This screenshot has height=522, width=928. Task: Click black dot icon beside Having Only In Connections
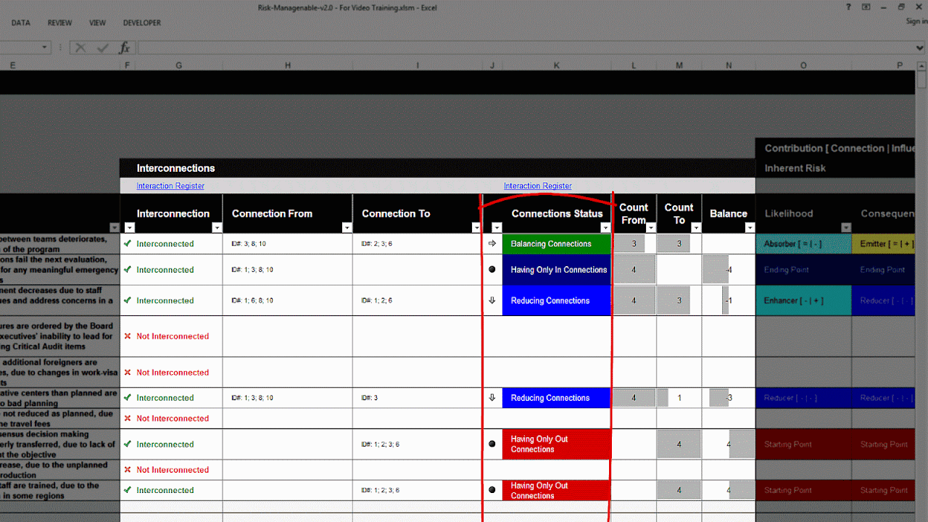tap(492, 270)
